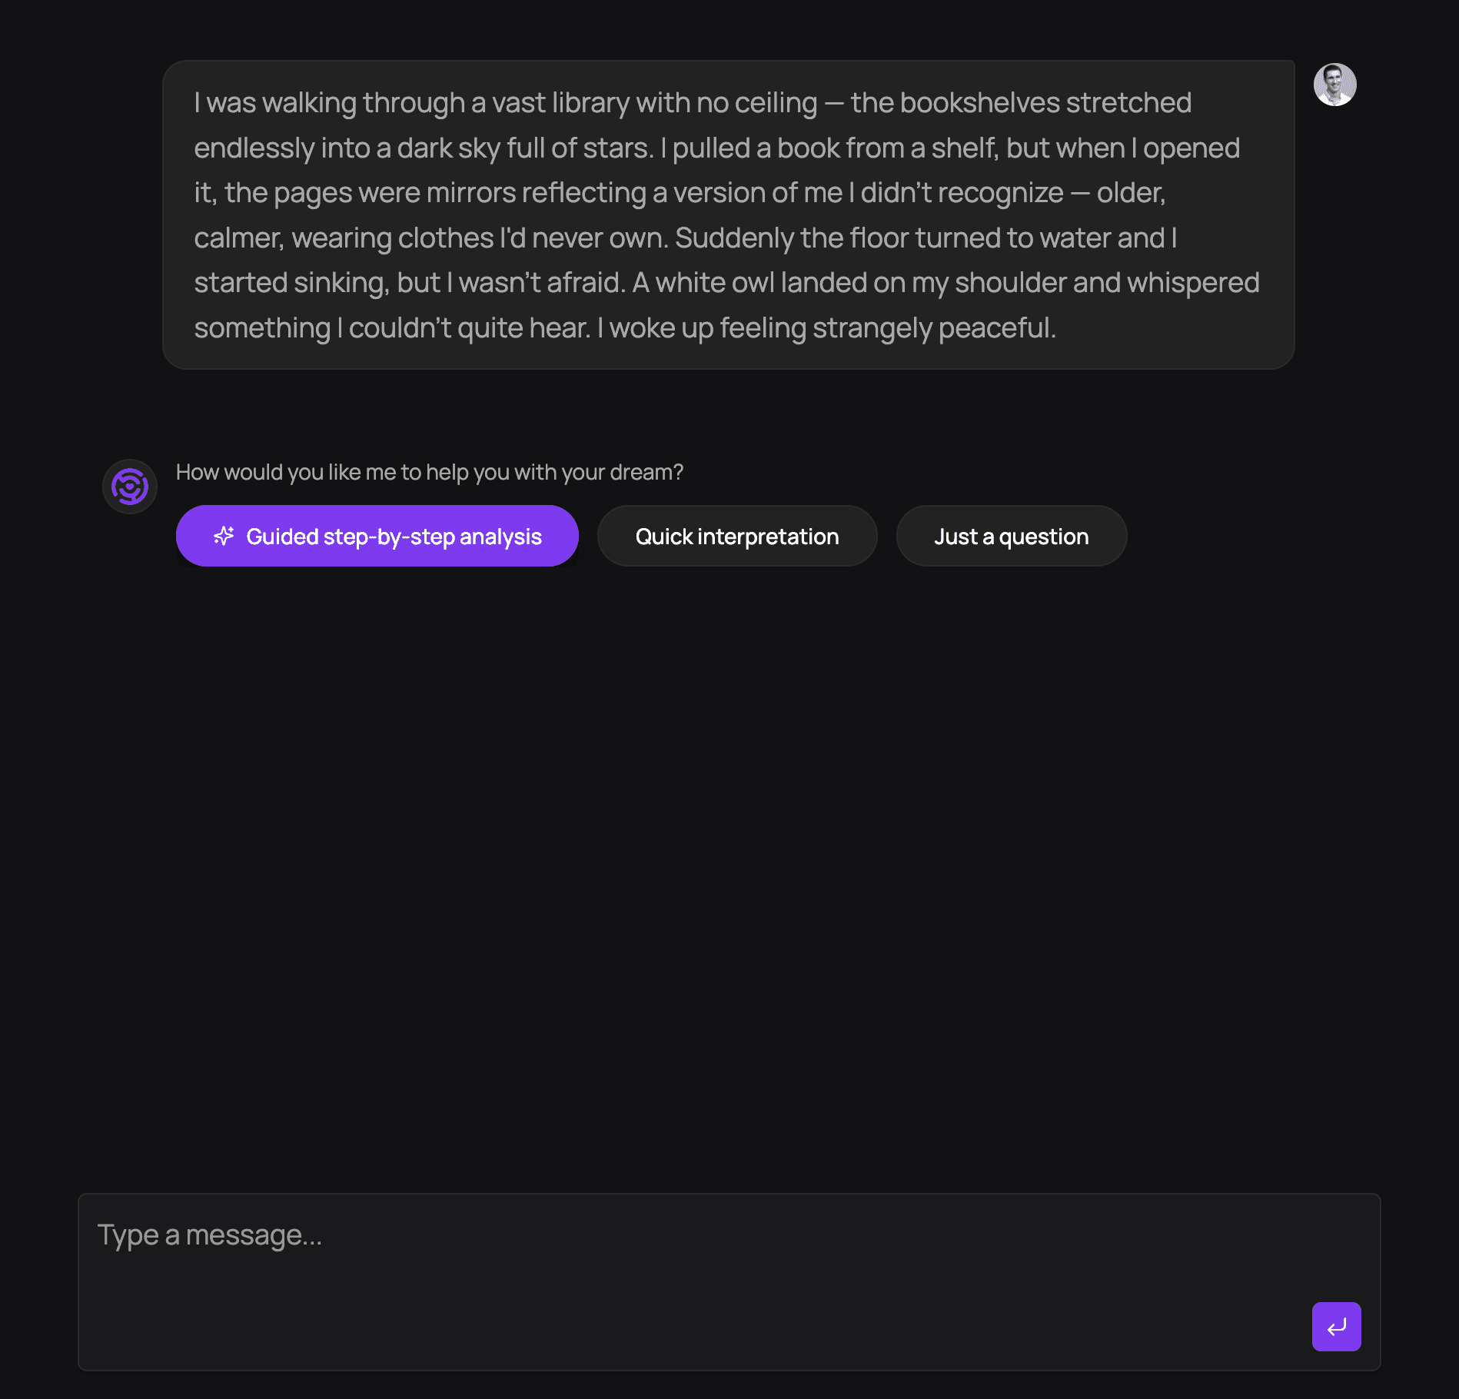Click the highlighted Guided analysis pill
This screenshot has height=1399, width=1459.
[377, 536]
